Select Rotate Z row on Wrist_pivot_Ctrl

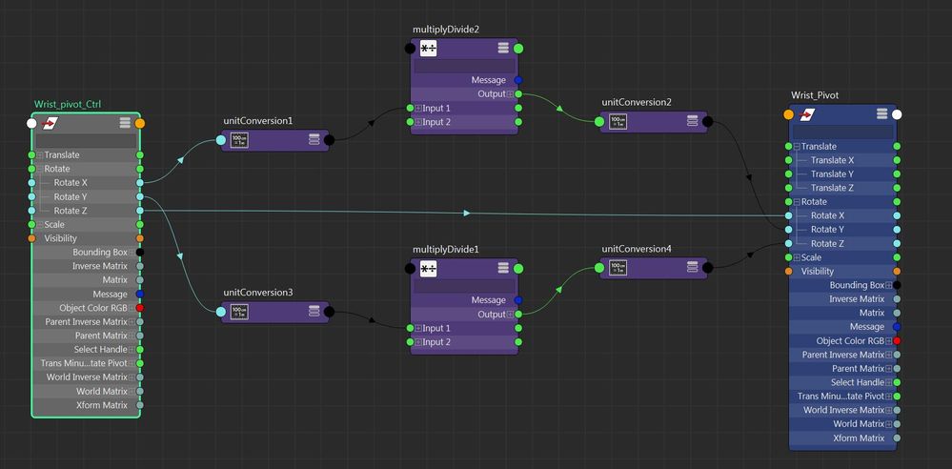86,211
